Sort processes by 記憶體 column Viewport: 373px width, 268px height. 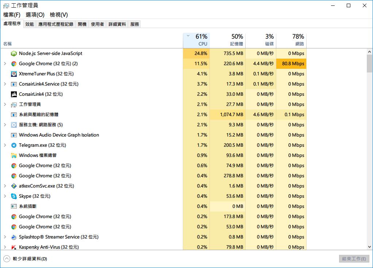click(232, 40)
